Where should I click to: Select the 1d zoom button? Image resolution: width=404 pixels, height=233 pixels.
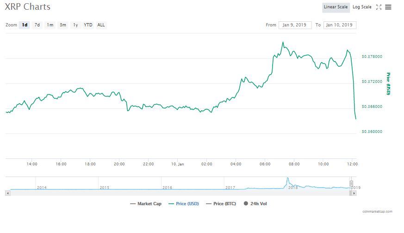25,25
